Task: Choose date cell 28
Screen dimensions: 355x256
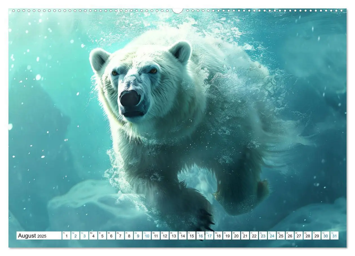Action: pos(308,236)
